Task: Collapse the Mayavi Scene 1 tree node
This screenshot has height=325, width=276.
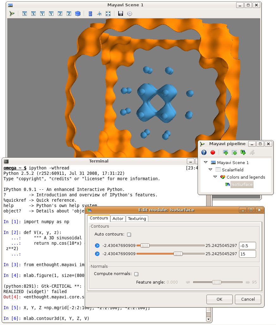Action: [206, 162]
